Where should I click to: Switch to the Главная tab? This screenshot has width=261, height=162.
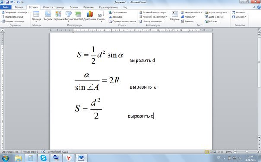point(19,7)
